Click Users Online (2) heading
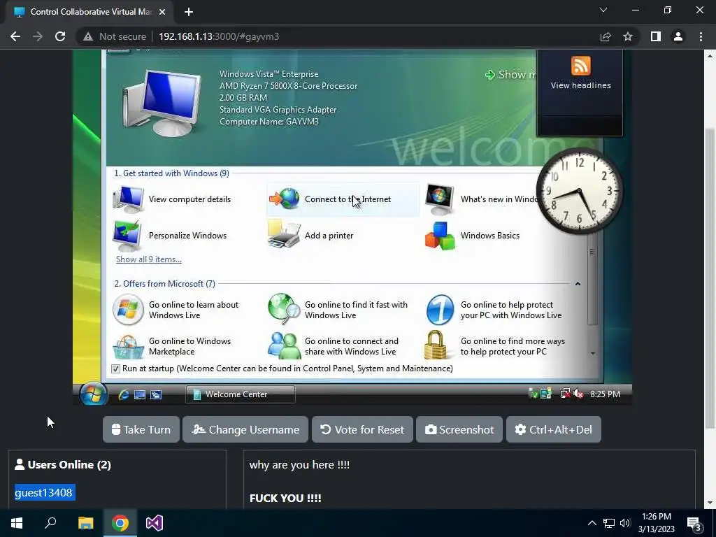The image size is (716, 537). (63, 464)
